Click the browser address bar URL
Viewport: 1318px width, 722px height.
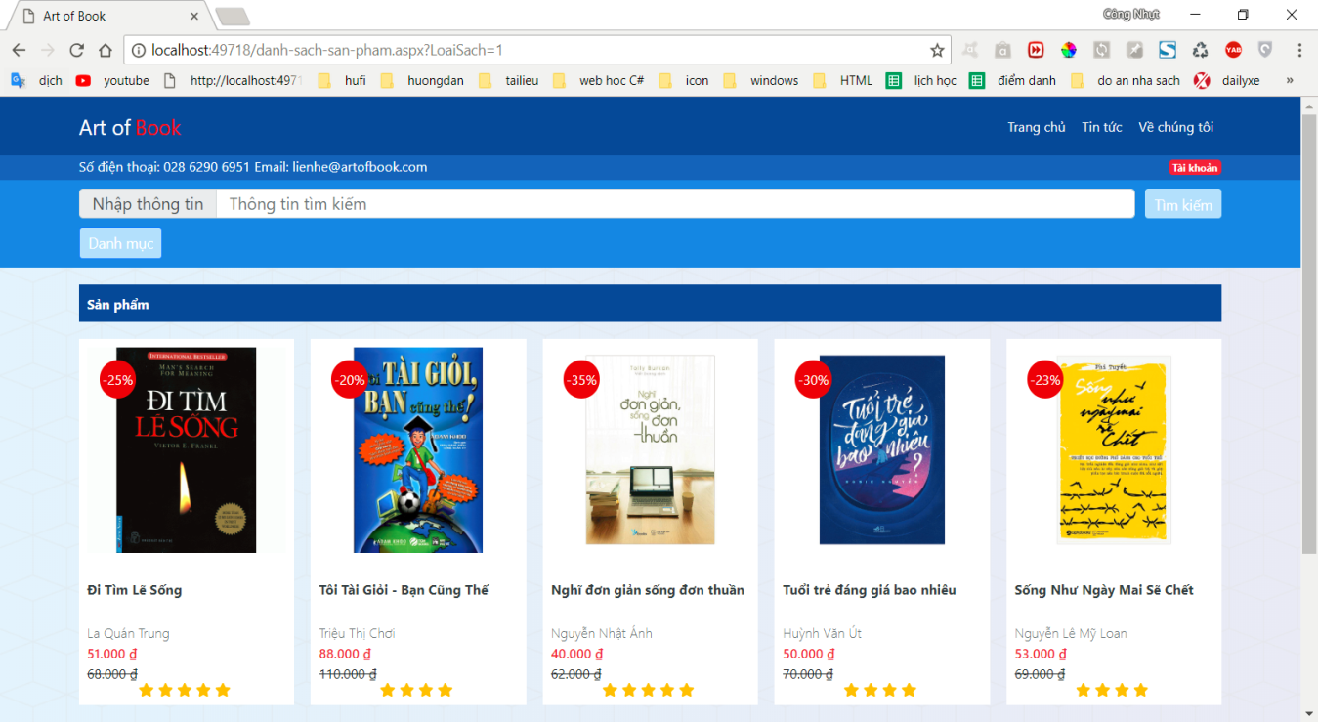pos(327,50)
